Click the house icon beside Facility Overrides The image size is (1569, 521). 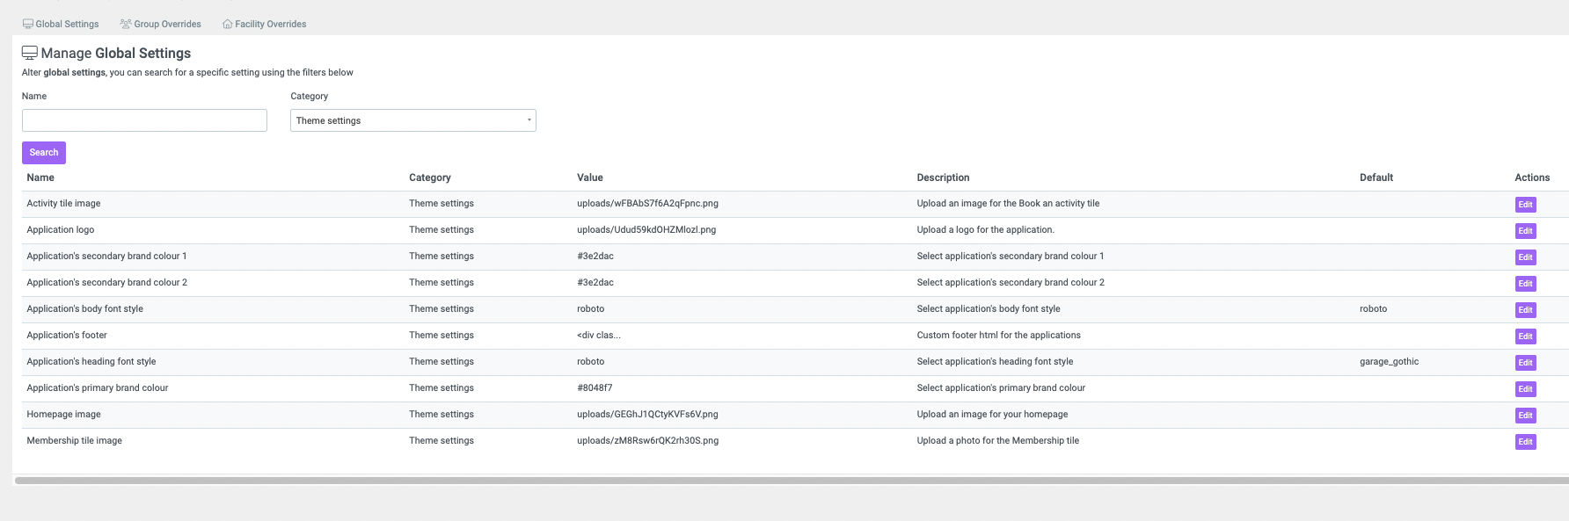click(x=228, y=24)
